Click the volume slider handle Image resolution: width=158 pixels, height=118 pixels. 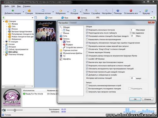click(15, 110)
